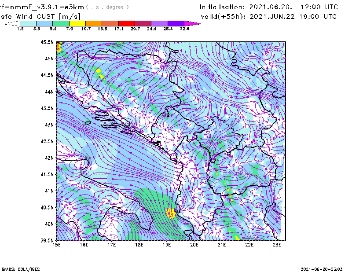This screenshot has height=272, width=352.
Task: Click the longitude label '19E'
Action: (x=167, y=245)
